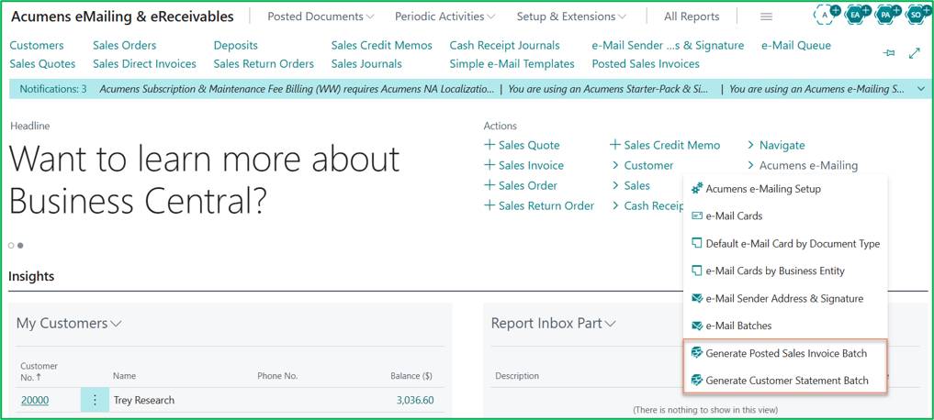Sort by the Customer No. column header
The width and height of the screenshot is (934, 420).
39,371
